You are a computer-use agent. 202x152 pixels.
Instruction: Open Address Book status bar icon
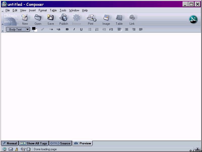pyautogui.click(x=29, y=149)
